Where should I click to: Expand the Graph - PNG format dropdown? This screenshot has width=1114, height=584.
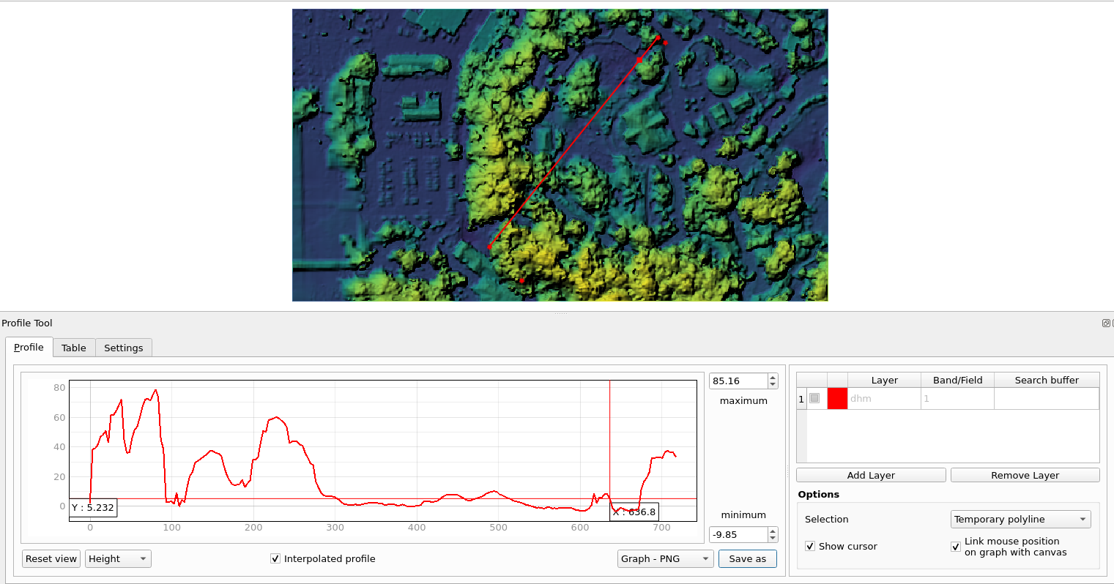point(665,558)
